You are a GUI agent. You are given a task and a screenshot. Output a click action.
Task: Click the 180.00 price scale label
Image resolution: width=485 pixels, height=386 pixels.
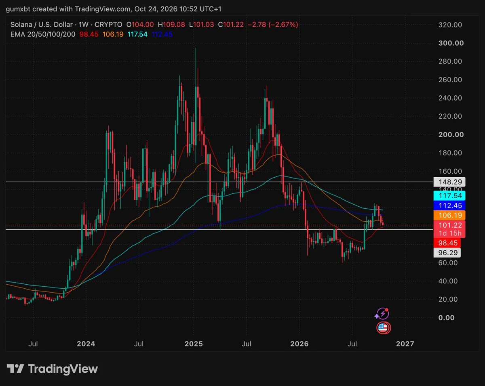point(451,153)
